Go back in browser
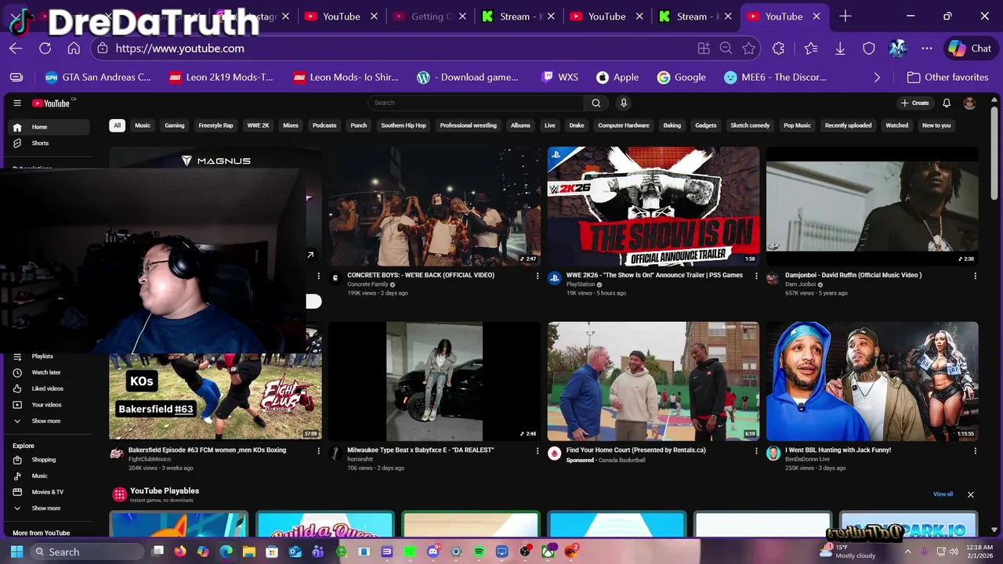 point(16,48)
